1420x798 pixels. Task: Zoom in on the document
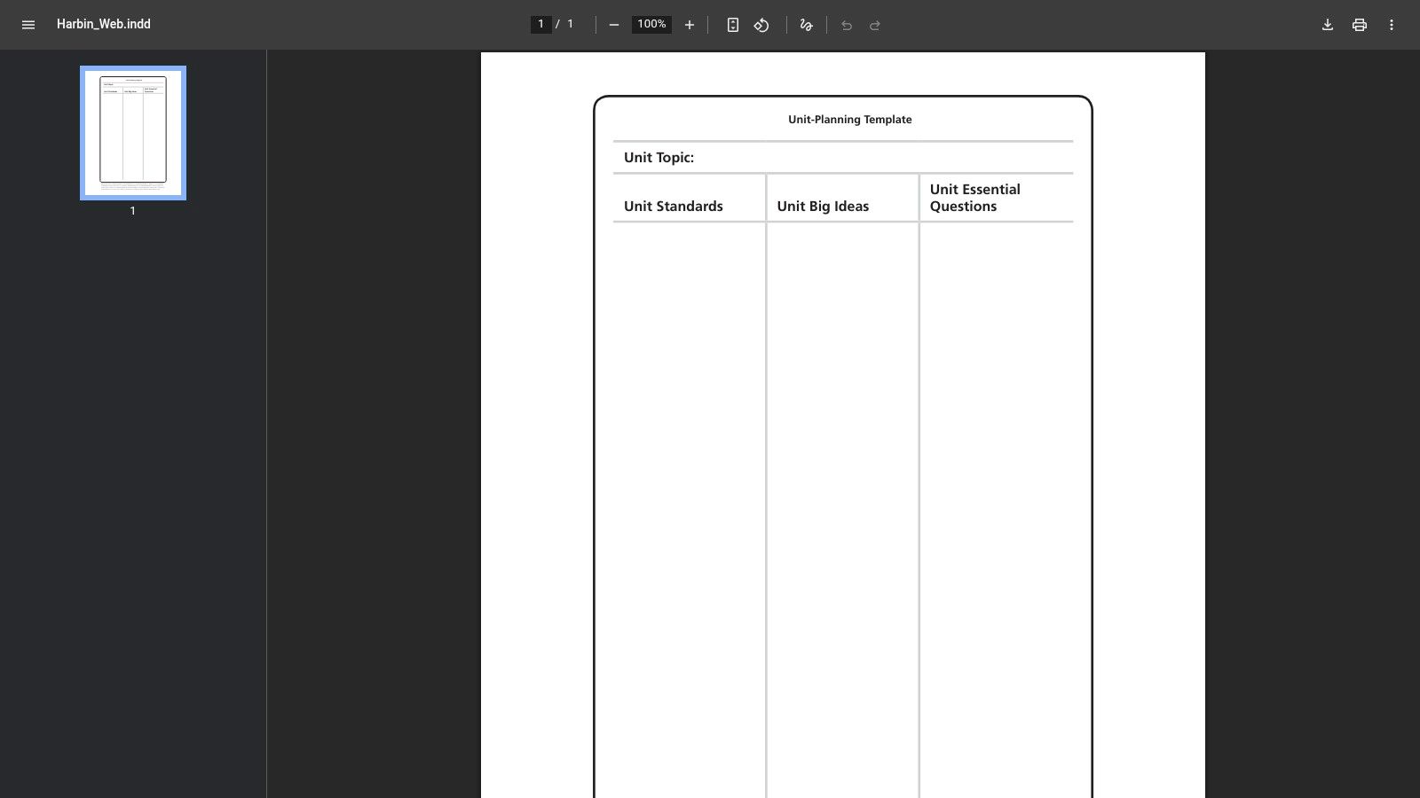point(690,25)
